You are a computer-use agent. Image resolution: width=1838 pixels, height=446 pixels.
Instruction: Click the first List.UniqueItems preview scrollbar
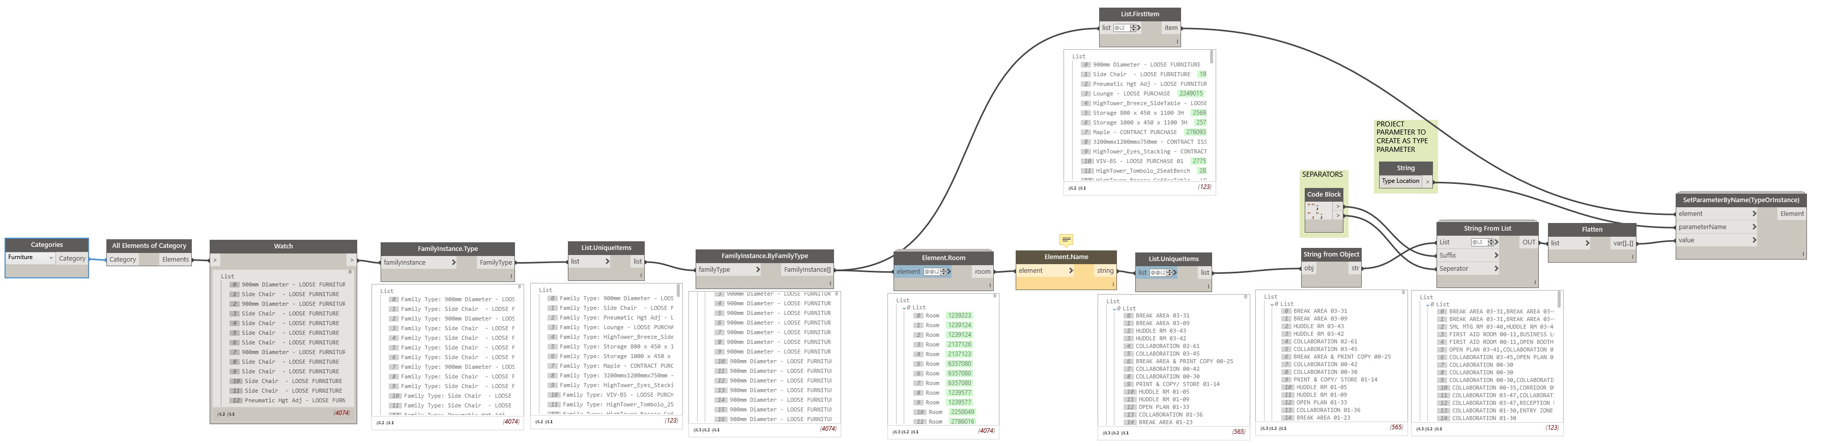click(x=678, y=291)
